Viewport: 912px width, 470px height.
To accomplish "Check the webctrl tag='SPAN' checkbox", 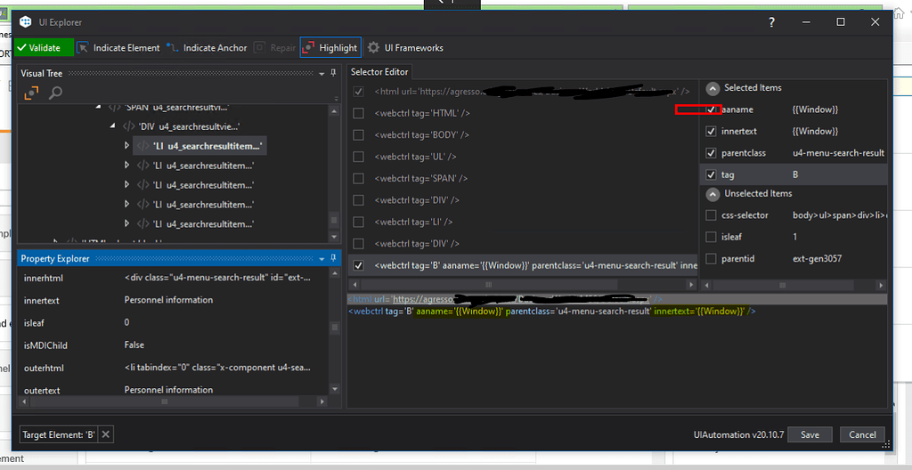I will [358, 178].
